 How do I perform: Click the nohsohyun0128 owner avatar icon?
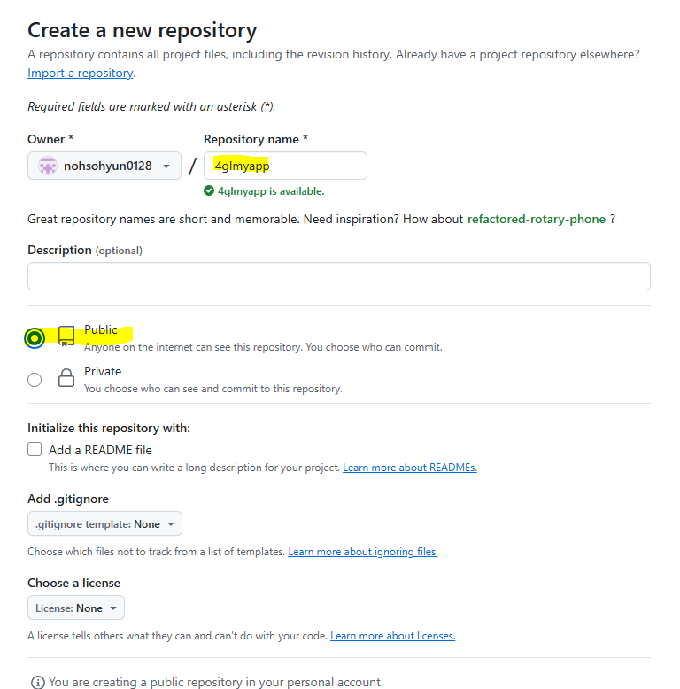[48, 166]
